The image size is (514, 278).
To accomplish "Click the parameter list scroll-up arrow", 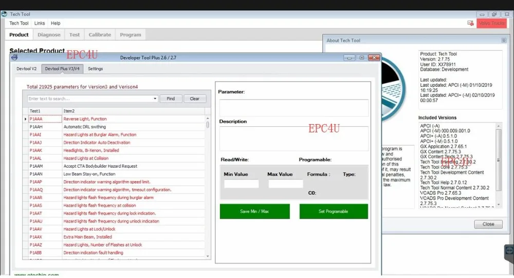I will (x=208, y=118).
